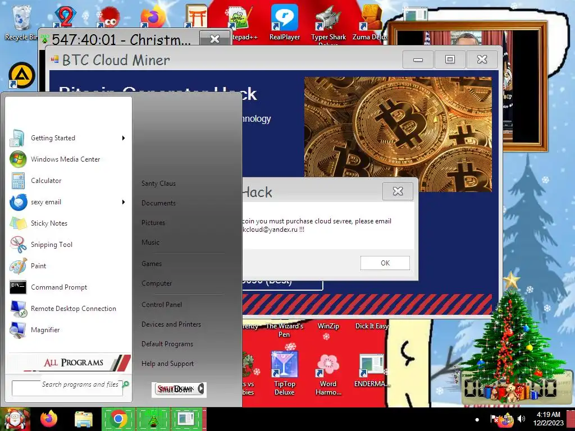575x431 pixels.
Task: Click the WinZip desktop label
Action: [328, 326]
